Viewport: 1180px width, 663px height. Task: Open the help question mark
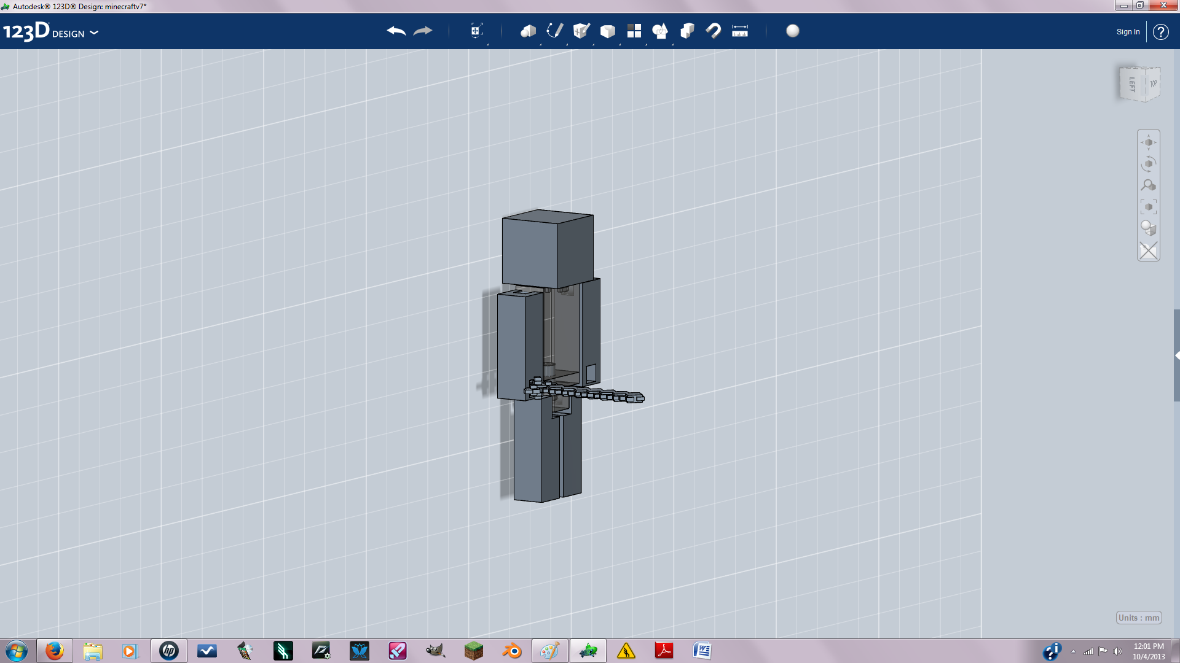pos(1160,32)
